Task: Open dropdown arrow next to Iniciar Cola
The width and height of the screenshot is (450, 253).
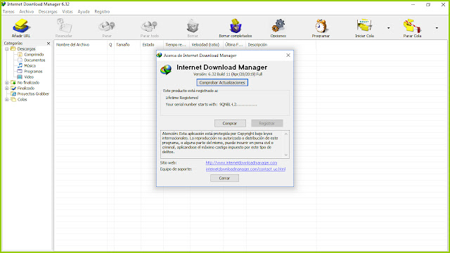Action: click(x=389, y=28)
